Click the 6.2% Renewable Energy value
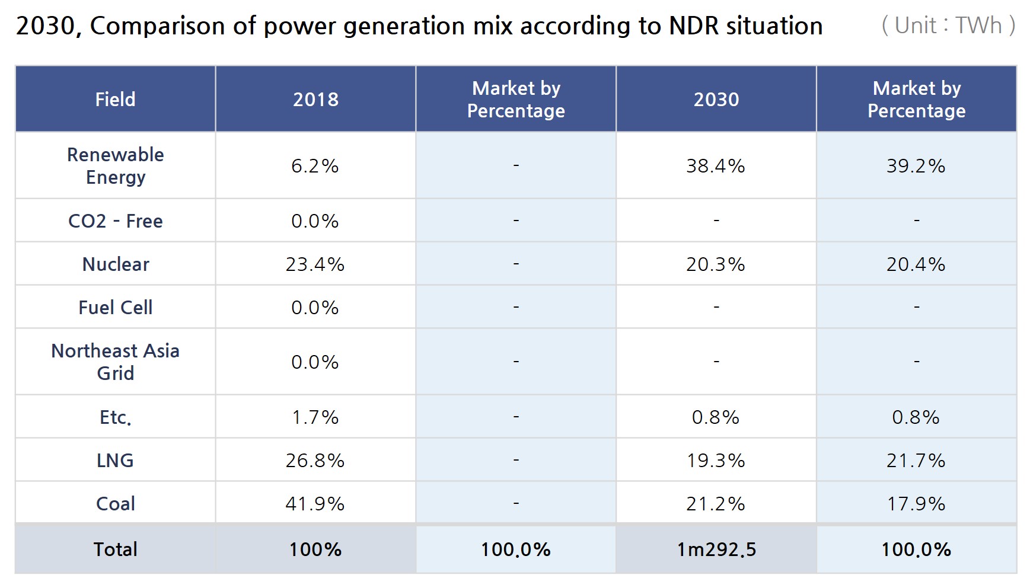Image resolution: width=1030 pixels, height=575 pixels. 315,165
